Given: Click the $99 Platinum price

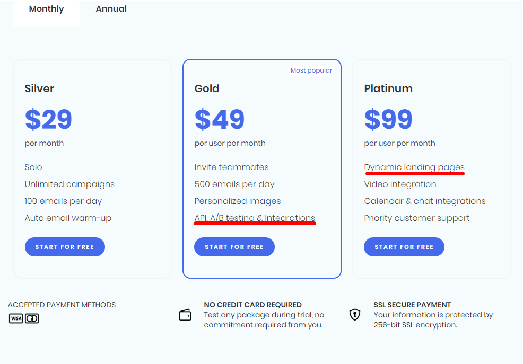Looking at the screenshot, I should tap(388, 119).
